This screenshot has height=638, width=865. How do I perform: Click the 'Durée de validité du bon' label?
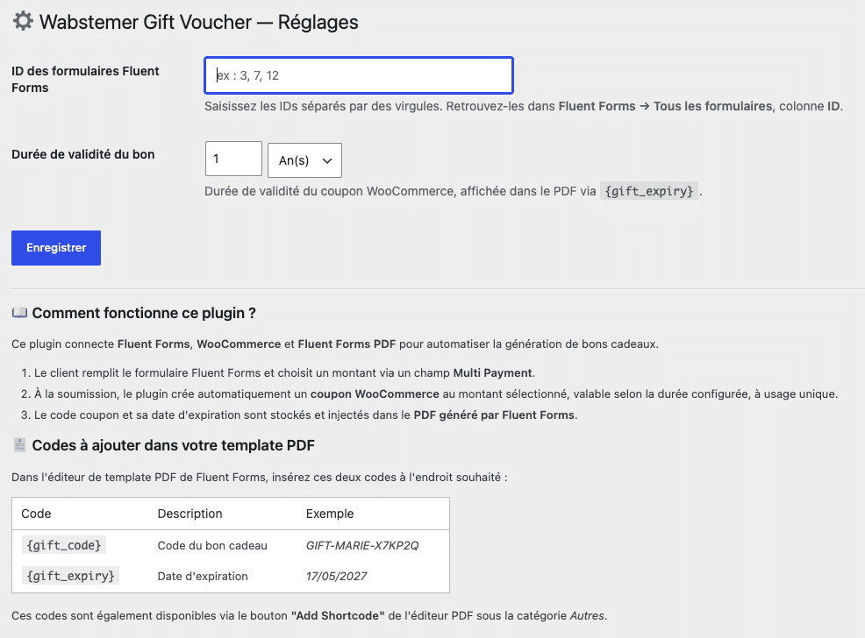pos(82,154)
